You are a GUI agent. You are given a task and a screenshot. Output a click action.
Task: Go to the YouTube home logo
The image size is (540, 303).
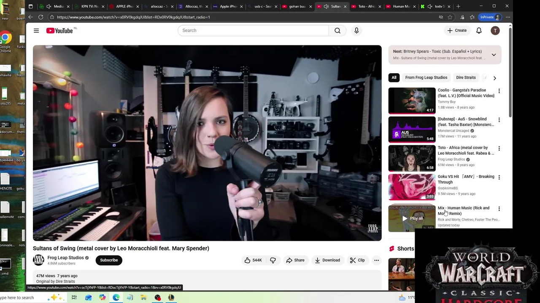coord(59,30)
